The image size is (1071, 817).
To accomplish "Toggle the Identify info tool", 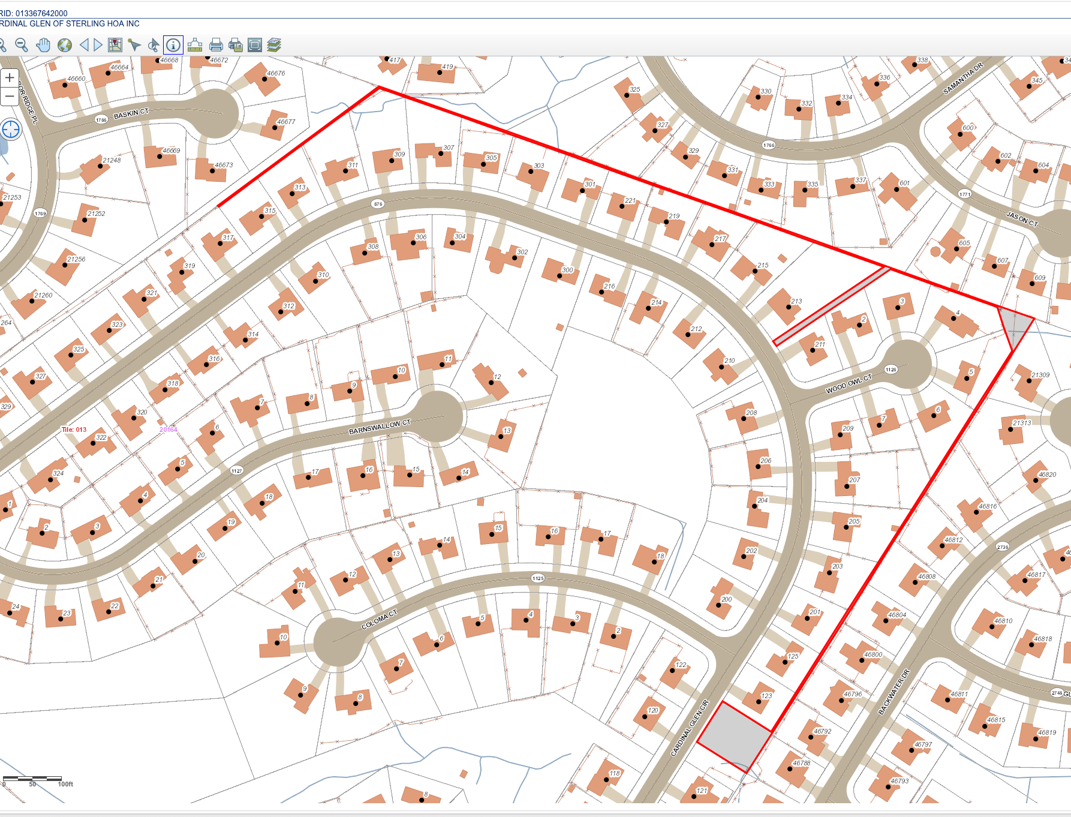I will [x=173, y=45].
